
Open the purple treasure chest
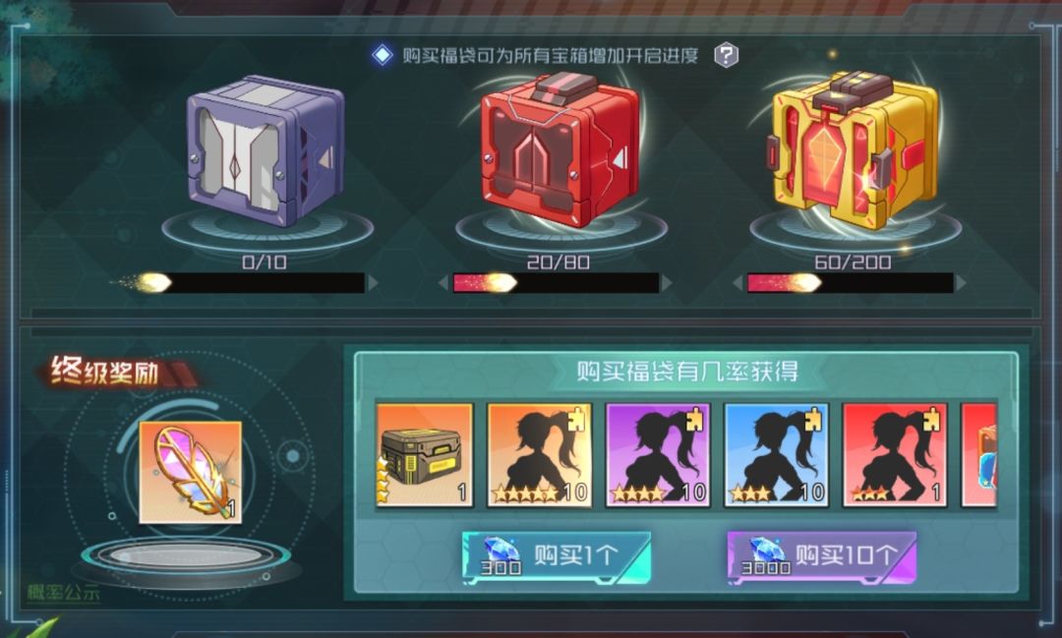(265, 150)
